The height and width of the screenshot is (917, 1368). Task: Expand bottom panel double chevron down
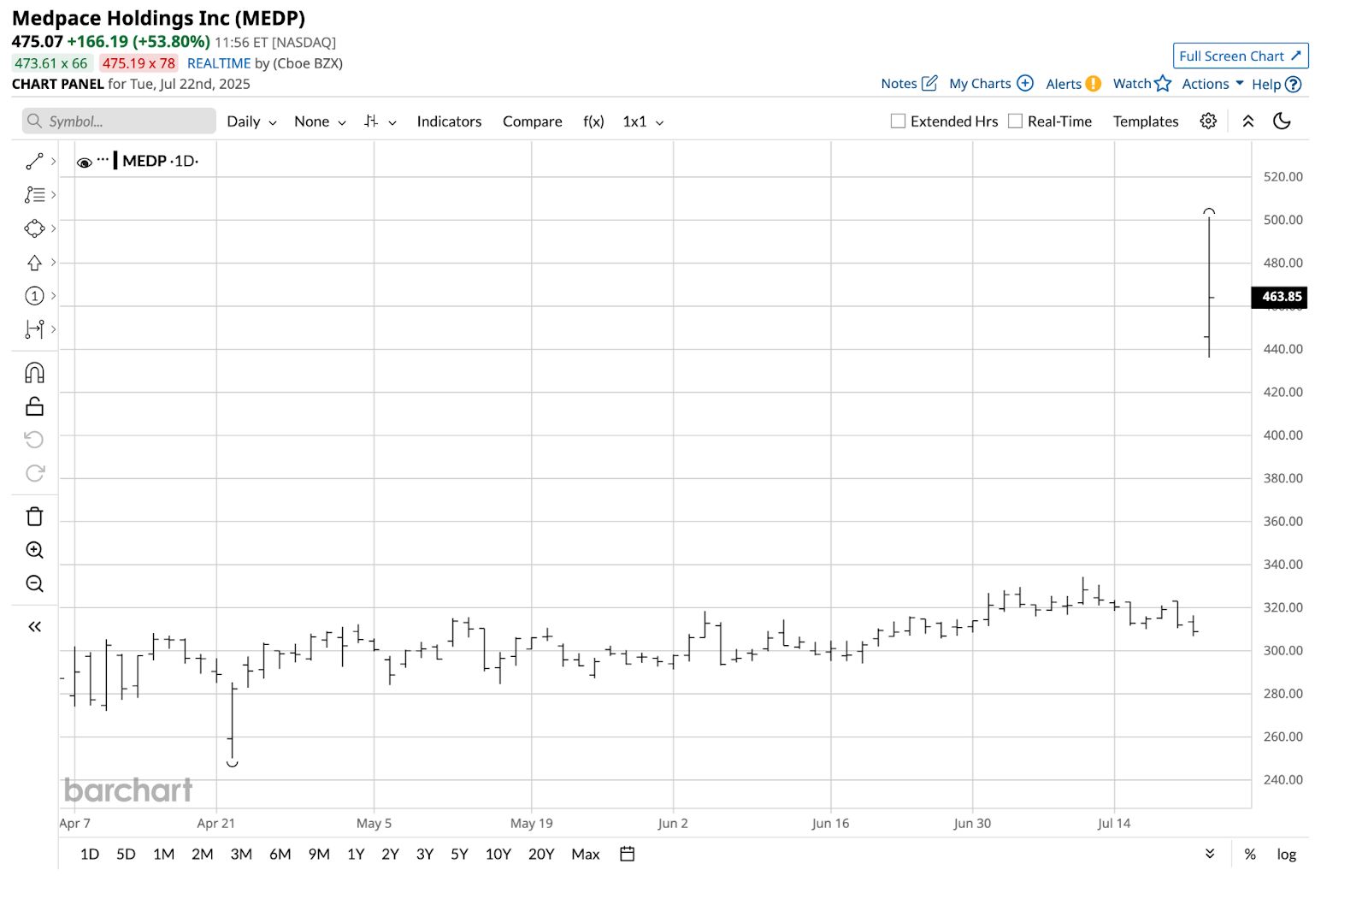[1210, 854]
